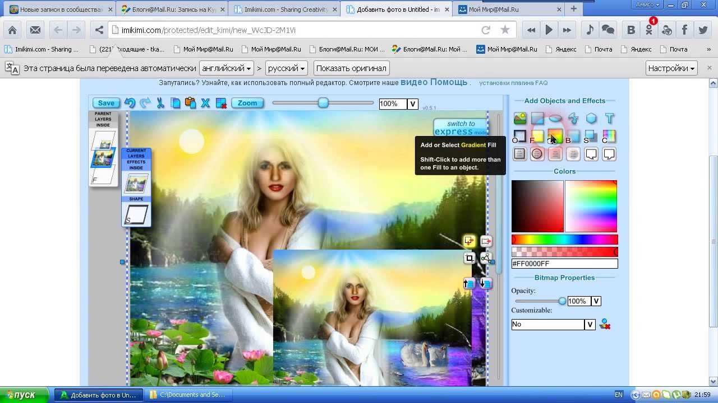The width and height of the screenshot is (718, 403).
Task: Switch to the Блоги@Mail.Ru browser tab
Action: click(173, 10)
